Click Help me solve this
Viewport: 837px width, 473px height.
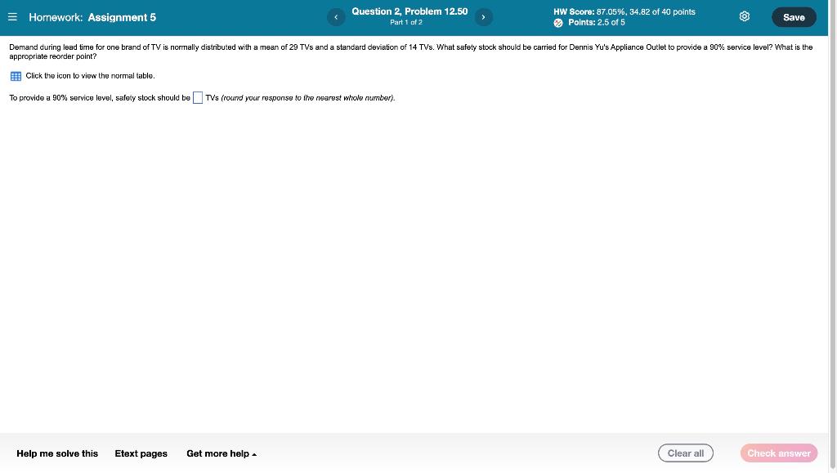click(56, 453)
